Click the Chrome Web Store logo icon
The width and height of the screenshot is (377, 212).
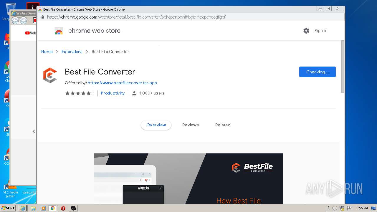[59, 31]
